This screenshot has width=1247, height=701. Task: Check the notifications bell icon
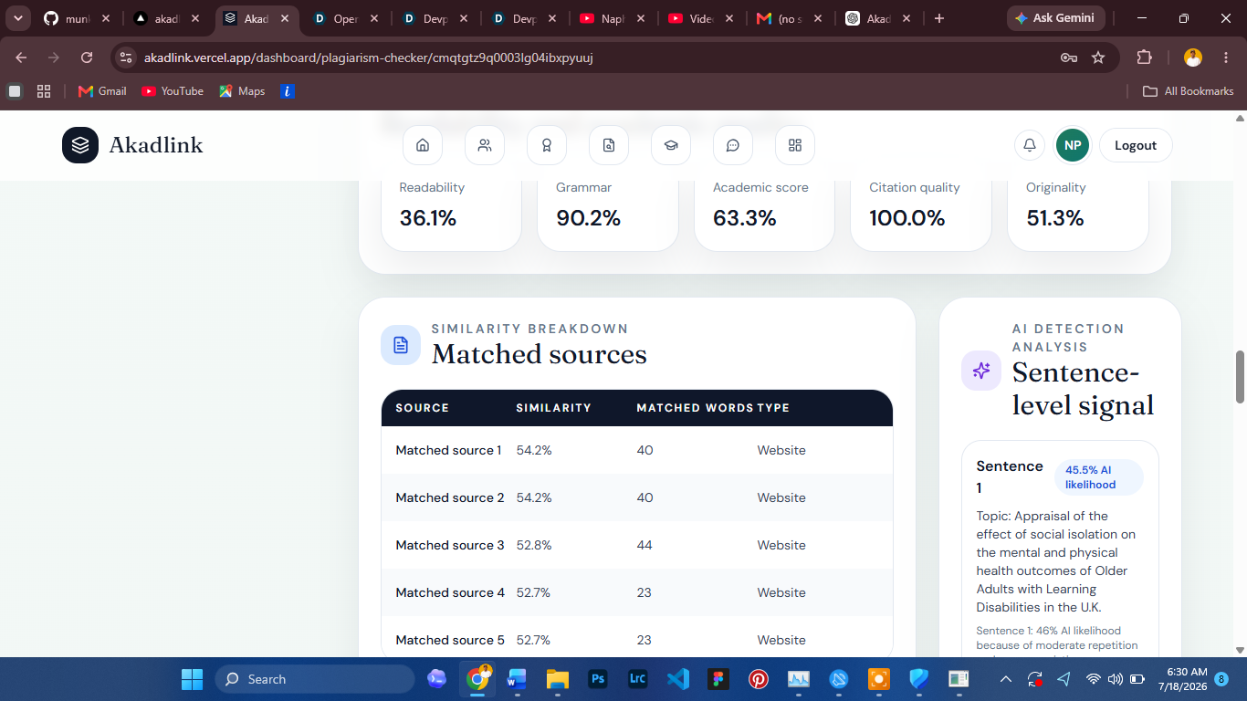[x=1030, y=145]
